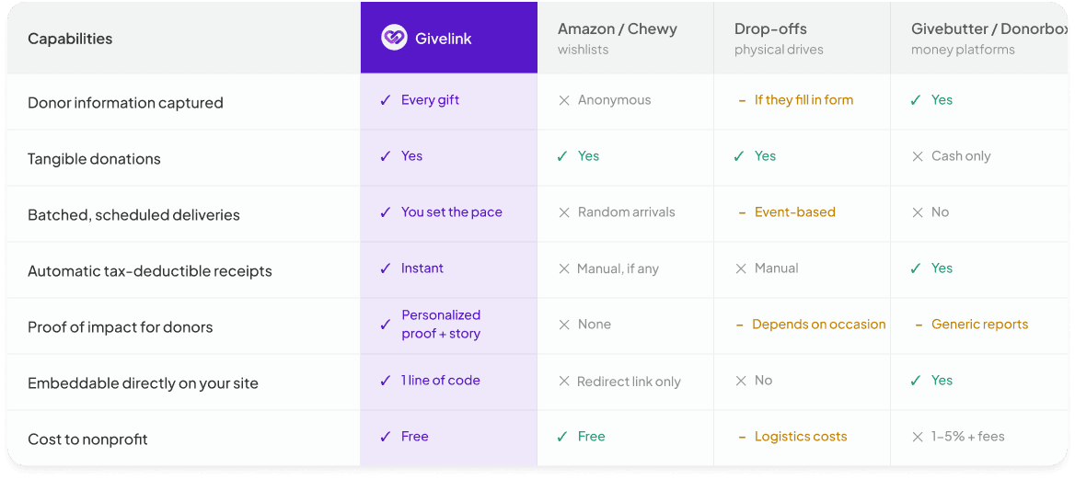Select the "Amazon / Chewy" column header
Image resolution: width=1075 pixels, height=479 pixels.
617,39
